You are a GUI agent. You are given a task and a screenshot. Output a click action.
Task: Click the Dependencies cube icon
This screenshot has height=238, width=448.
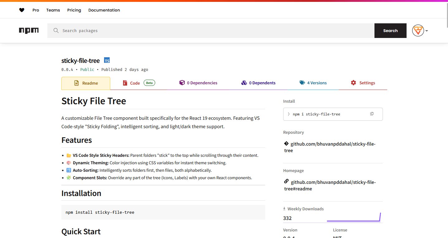[x=182, y=83]
